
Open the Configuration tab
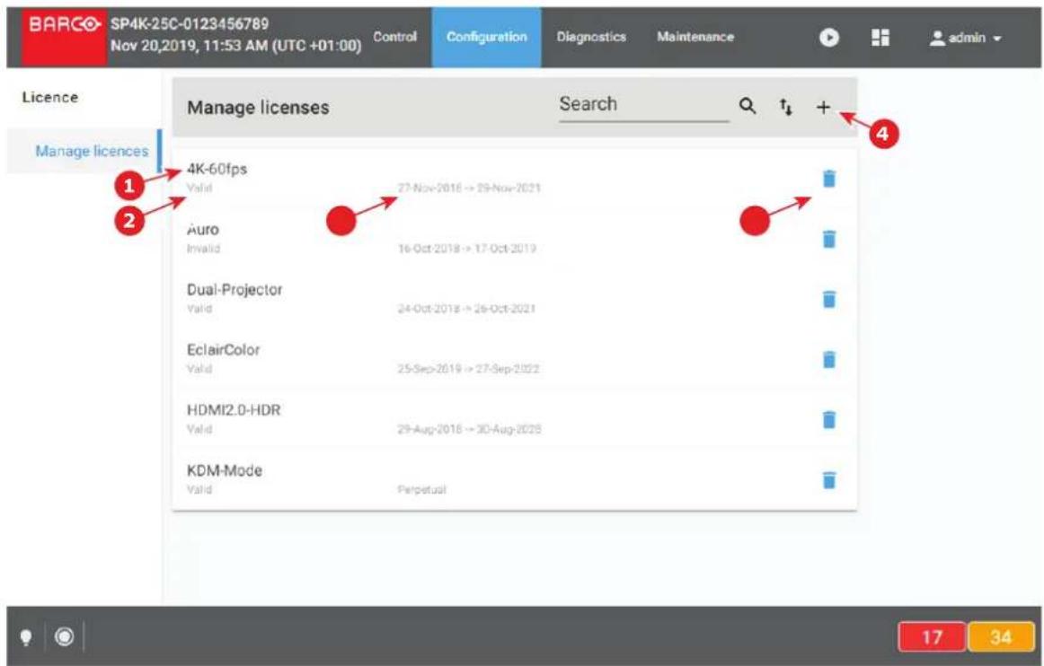(x=486, y=38)
